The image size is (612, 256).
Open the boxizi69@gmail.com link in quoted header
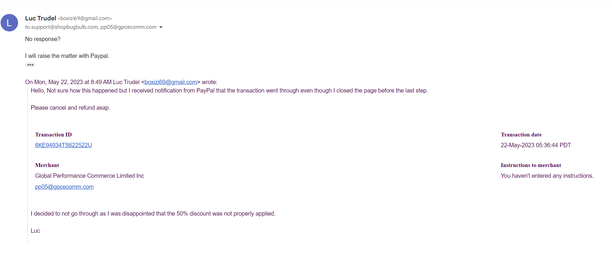171,82
